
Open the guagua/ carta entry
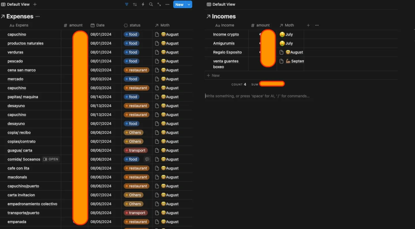(20, 150)
